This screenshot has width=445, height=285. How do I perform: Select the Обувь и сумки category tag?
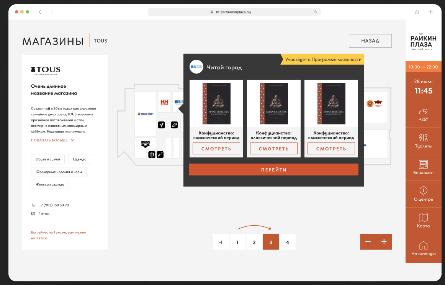(x=47, y=159)
